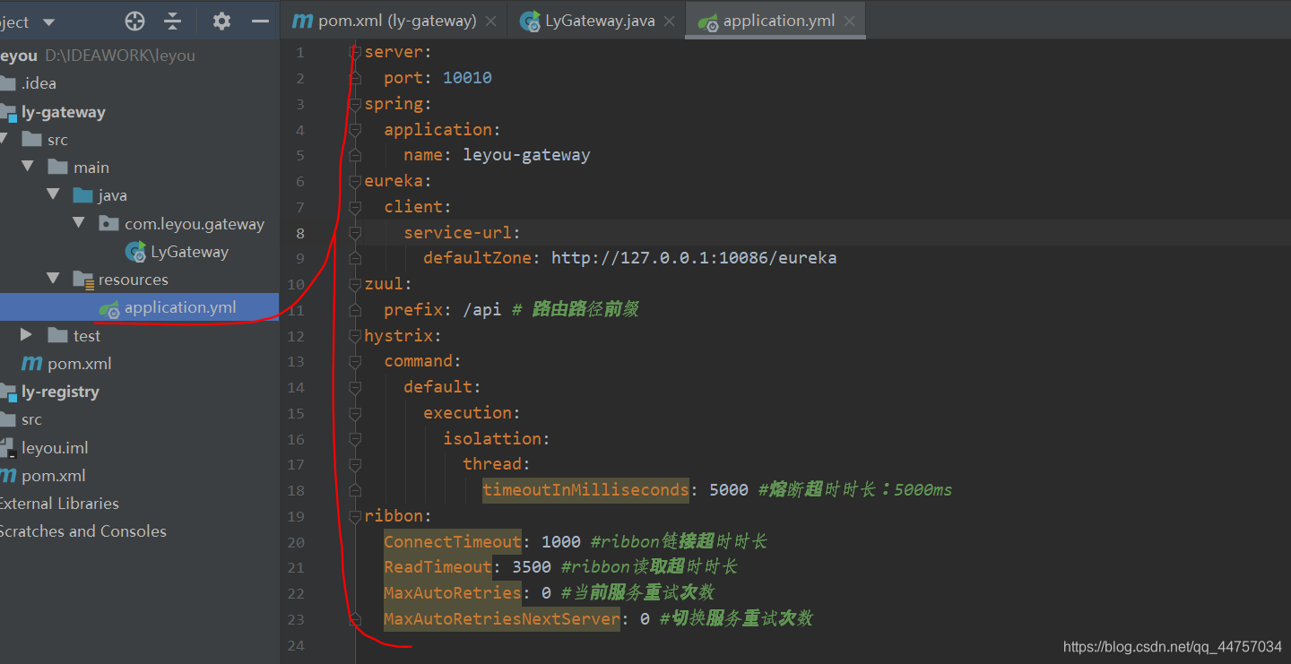
Task: Select External Libraries node
Action: pos(59,504)
